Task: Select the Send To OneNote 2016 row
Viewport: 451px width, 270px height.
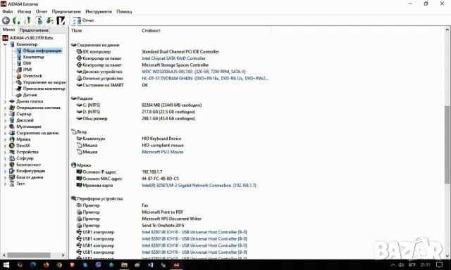Action: point(163,226)
